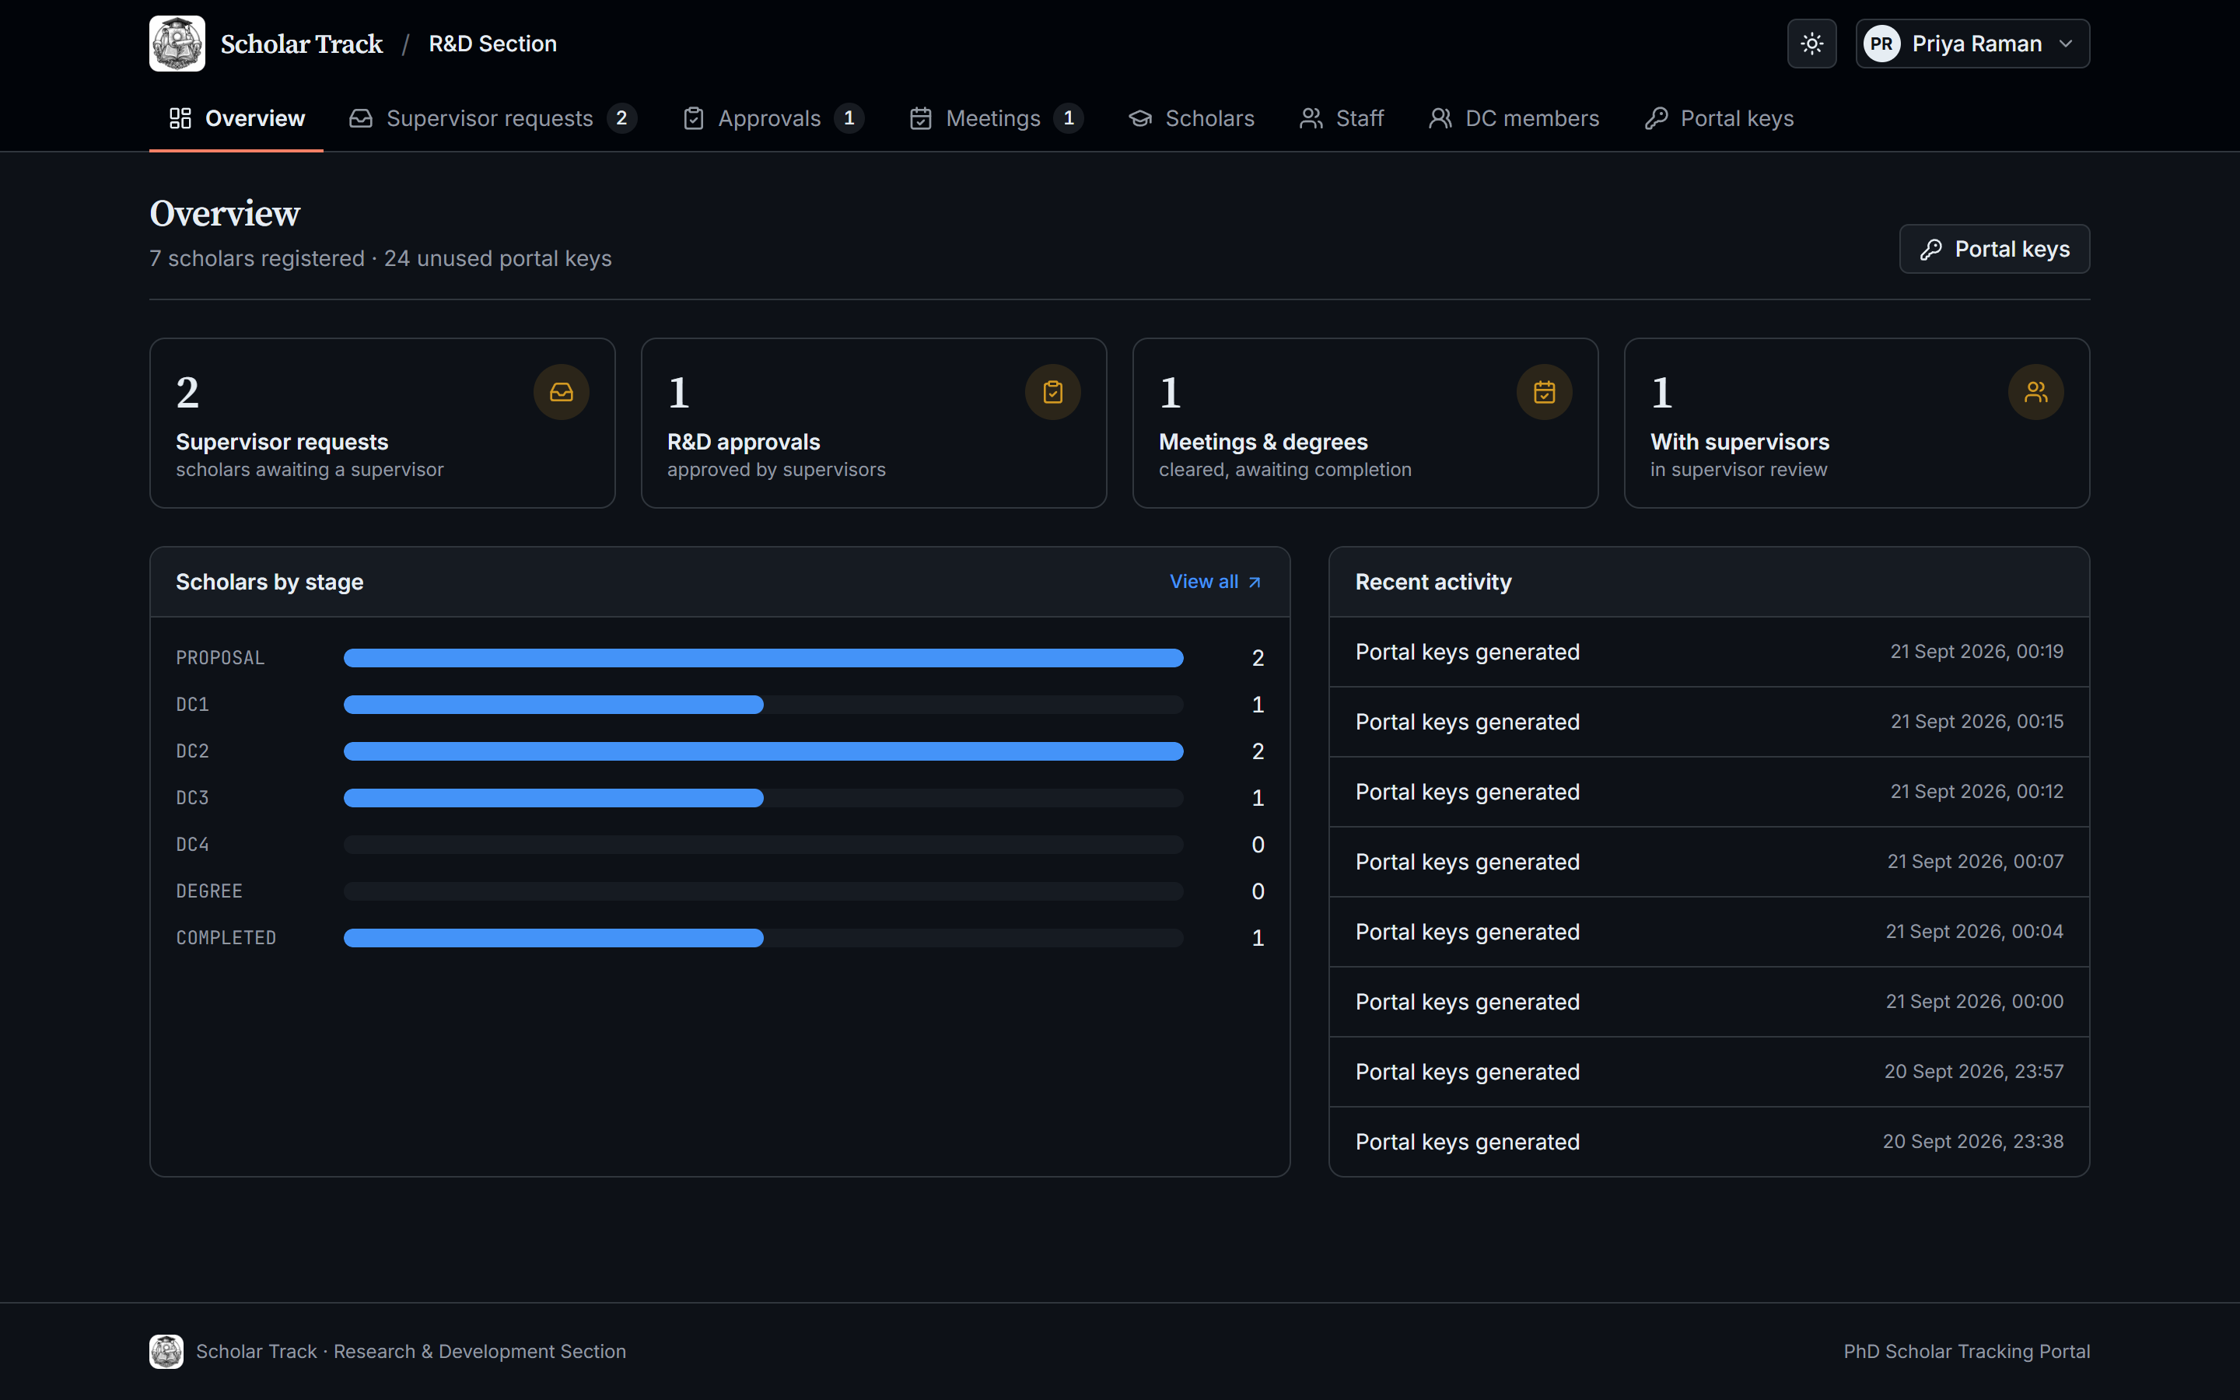2240x1400 pixels.
Task: Click the people icon on With supervisors card
Action: tap(2035, 393)
